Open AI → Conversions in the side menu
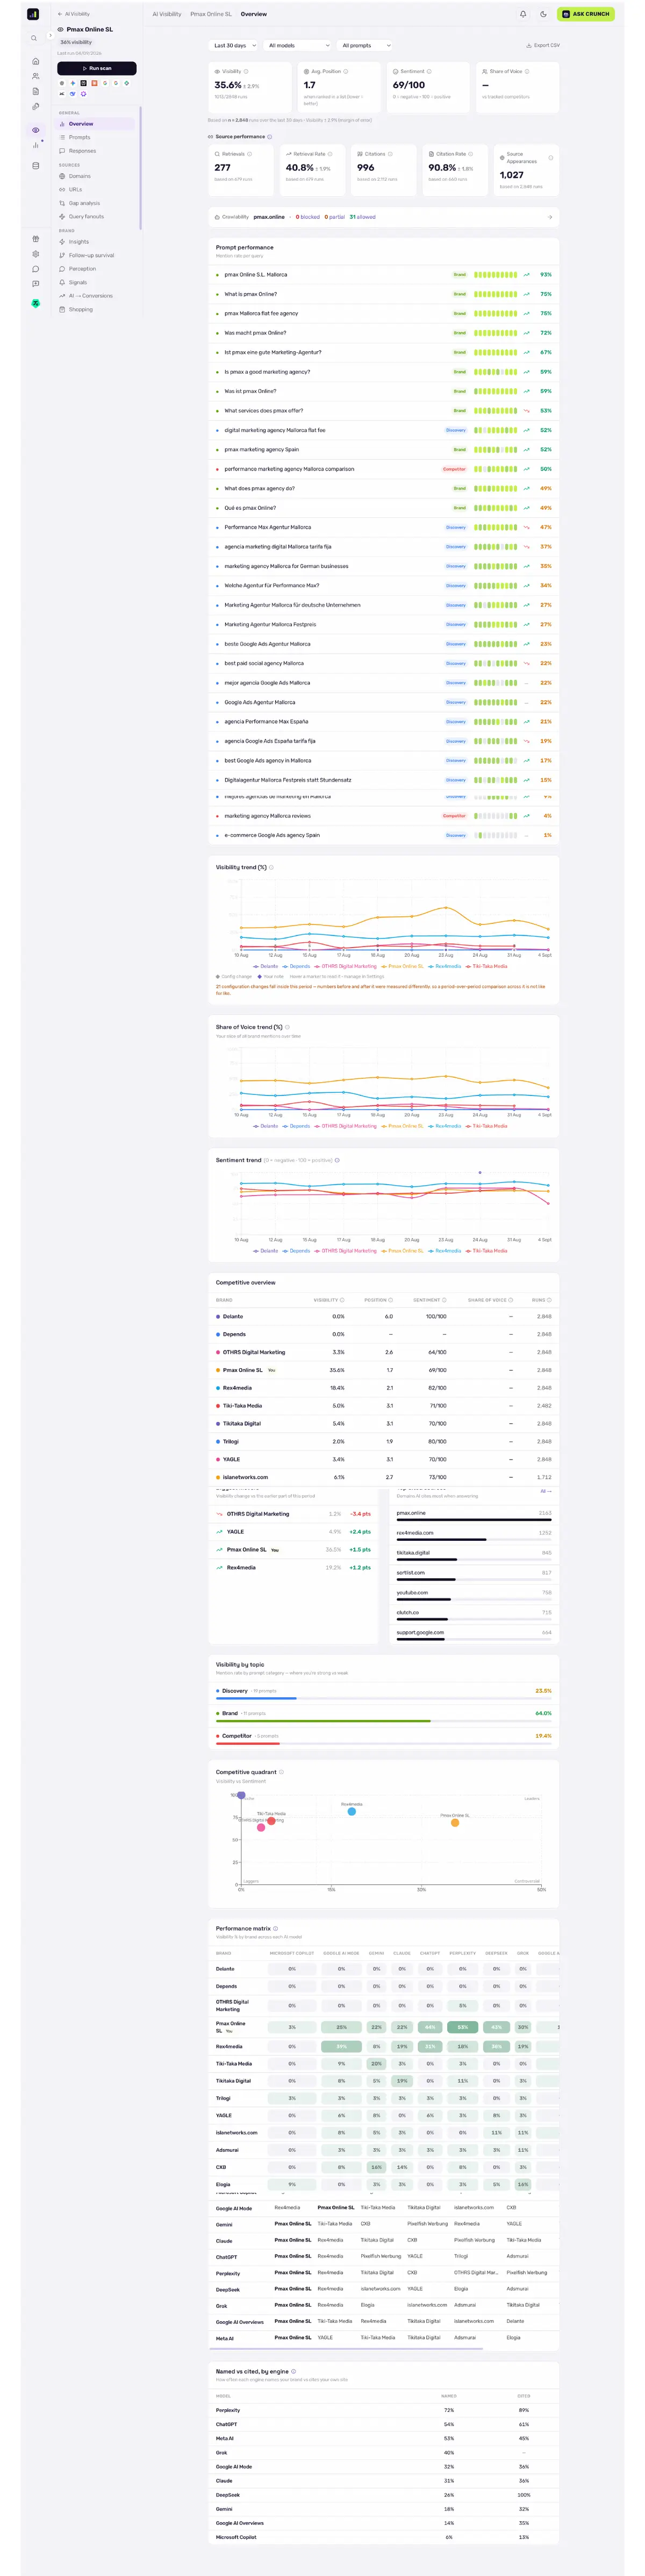 96,296
